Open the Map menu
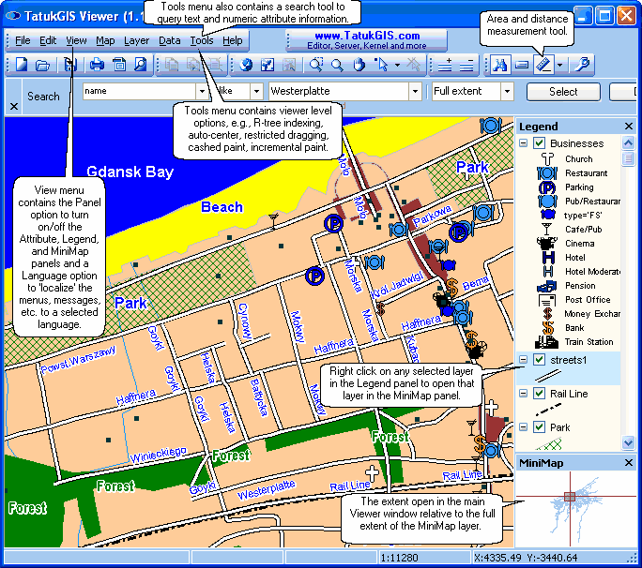Image resolution: width=642 pixels, height=568 pixels. point(105,40)
